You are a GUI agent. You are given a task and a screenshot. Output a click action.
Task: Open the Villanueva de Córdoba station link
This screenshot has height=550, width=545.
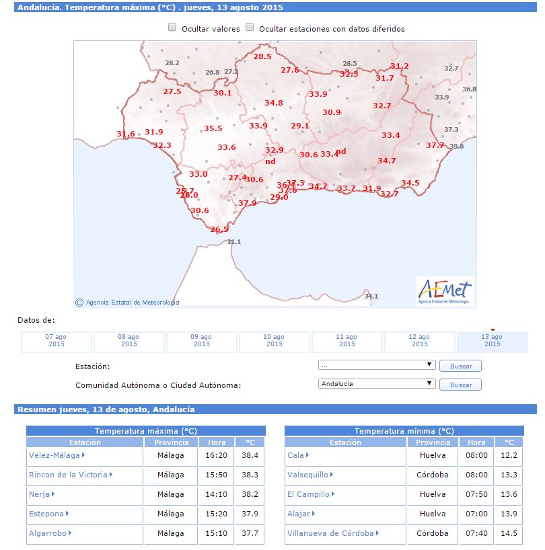point(330,533)
